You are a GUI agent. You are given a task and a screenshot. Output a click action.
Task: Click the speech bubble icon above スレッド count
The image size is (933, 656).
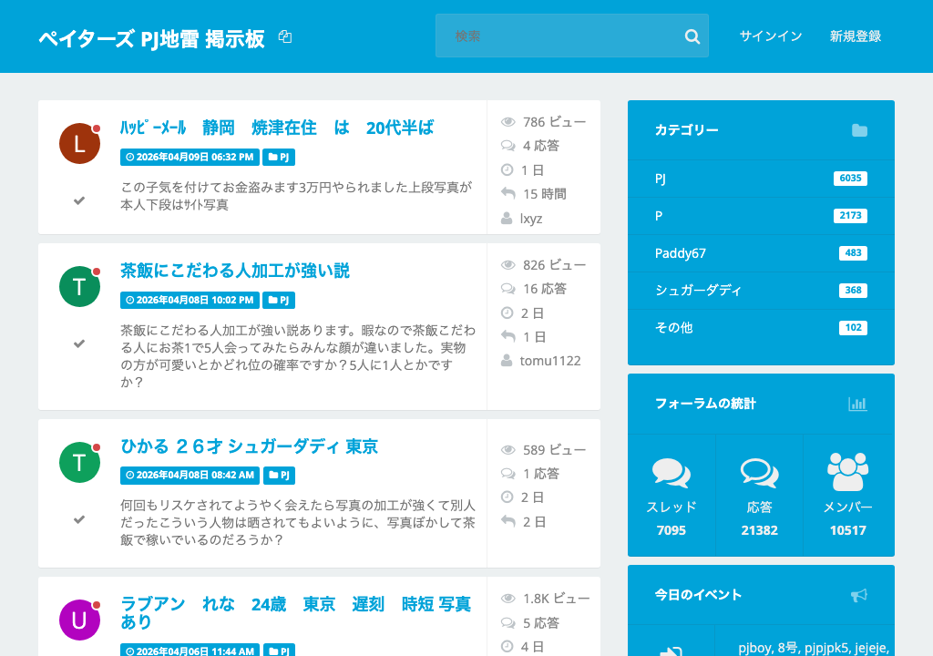click(672, 473)
